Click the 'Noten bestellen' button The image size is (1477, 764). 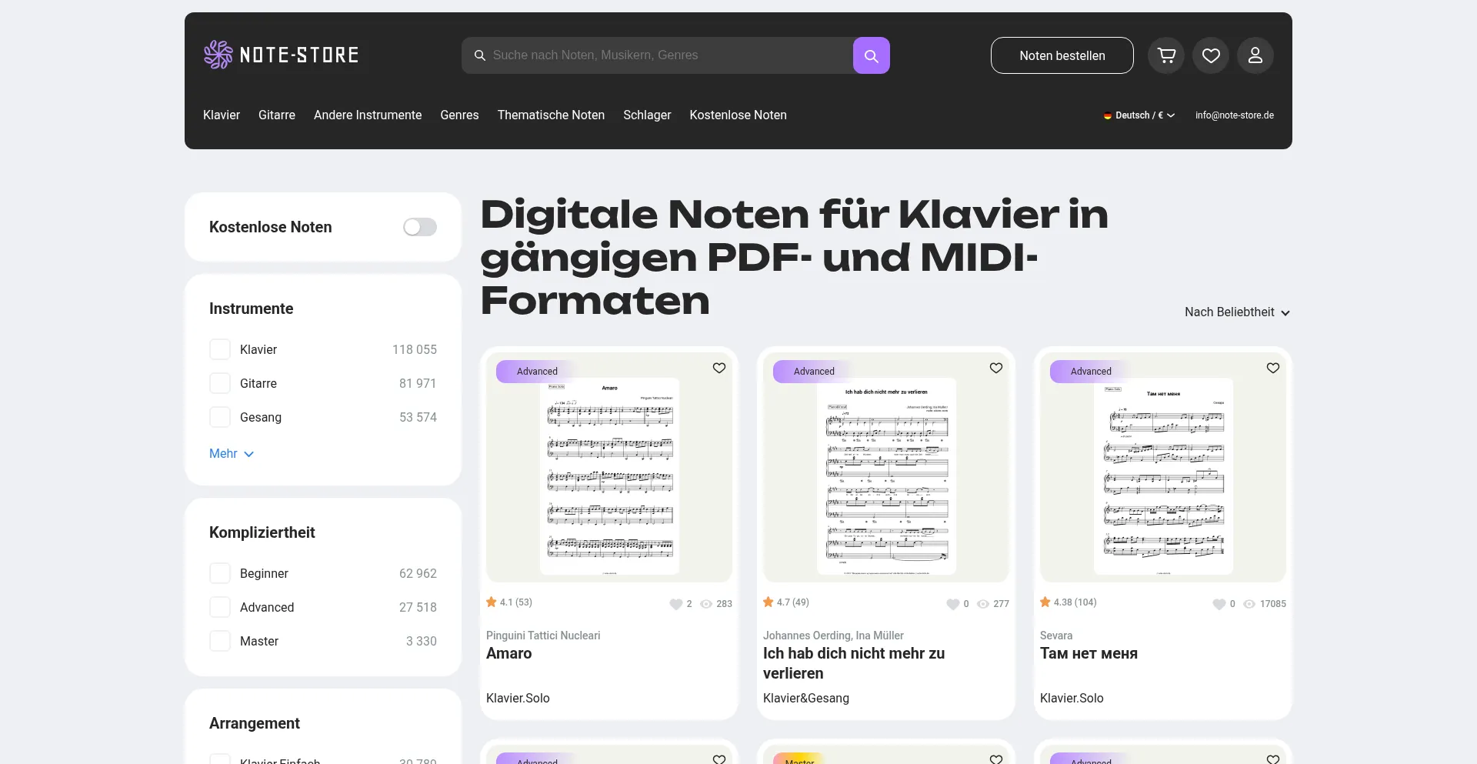tap(1062, 55)
